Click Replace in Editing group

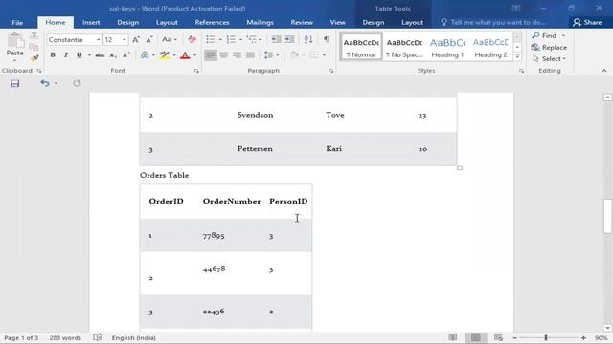(549, 47)
